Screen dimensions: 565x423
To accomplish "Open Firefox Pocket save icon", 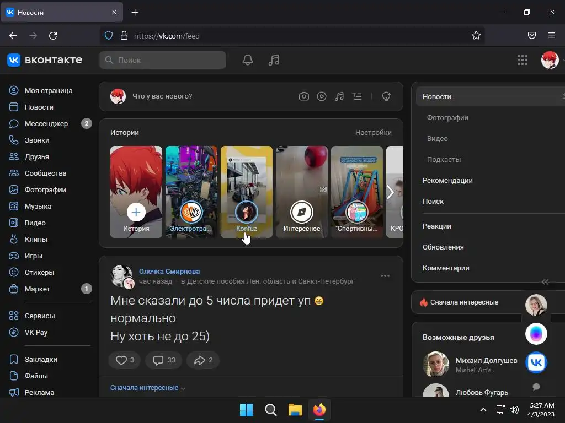I will pos(531,35).
